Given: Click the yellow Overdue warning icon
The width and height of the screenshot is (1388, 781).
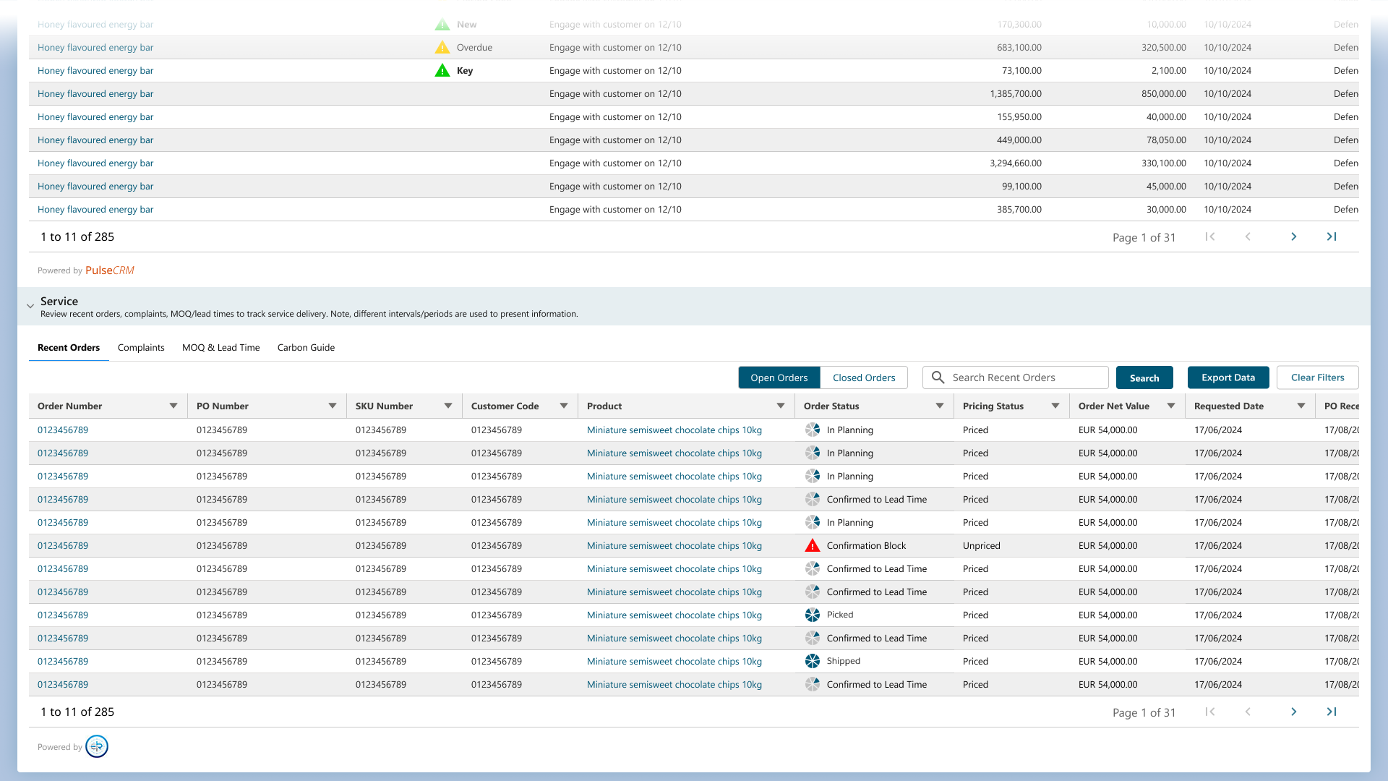Looking at the screenshot, I should click(442, 47).
